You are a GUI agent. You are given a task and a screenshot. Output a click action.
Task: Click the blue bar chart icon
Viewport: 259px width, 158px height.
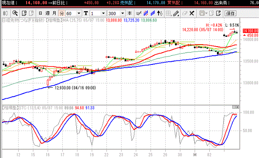tap(153, 13)
